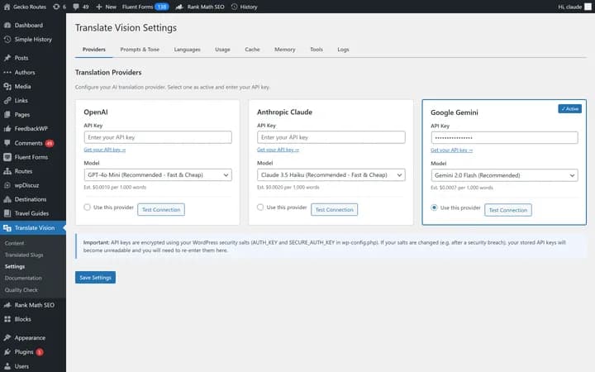Test Connection for Google Gemini
595x372 pixels.
pos(507,210)
